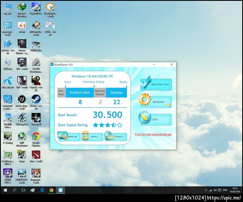Show hidden system tray icons
243x202 pixels.
pyautogui.click(x=206, y=190)
